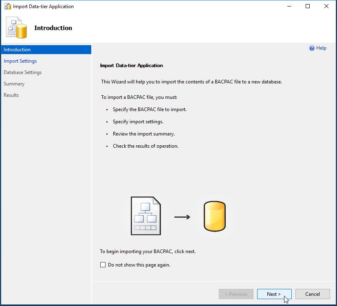Select the Introduction step in the sidebar
The width and height of the screenshot is (337, 306).
pyautogui.click(x=17, y=50)
